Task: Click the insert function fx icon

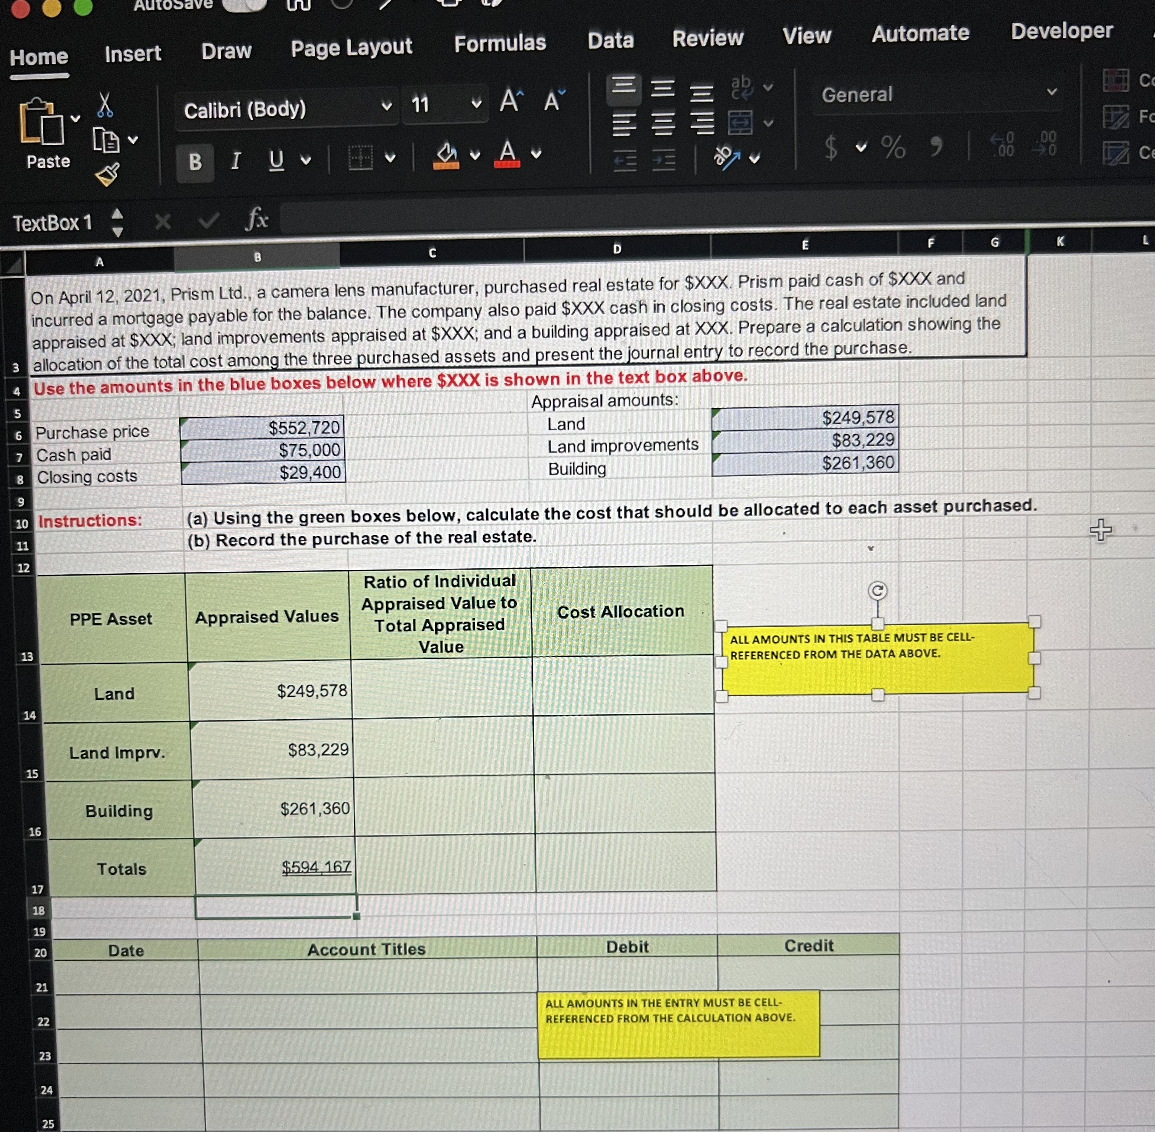Action: point(257,219)
